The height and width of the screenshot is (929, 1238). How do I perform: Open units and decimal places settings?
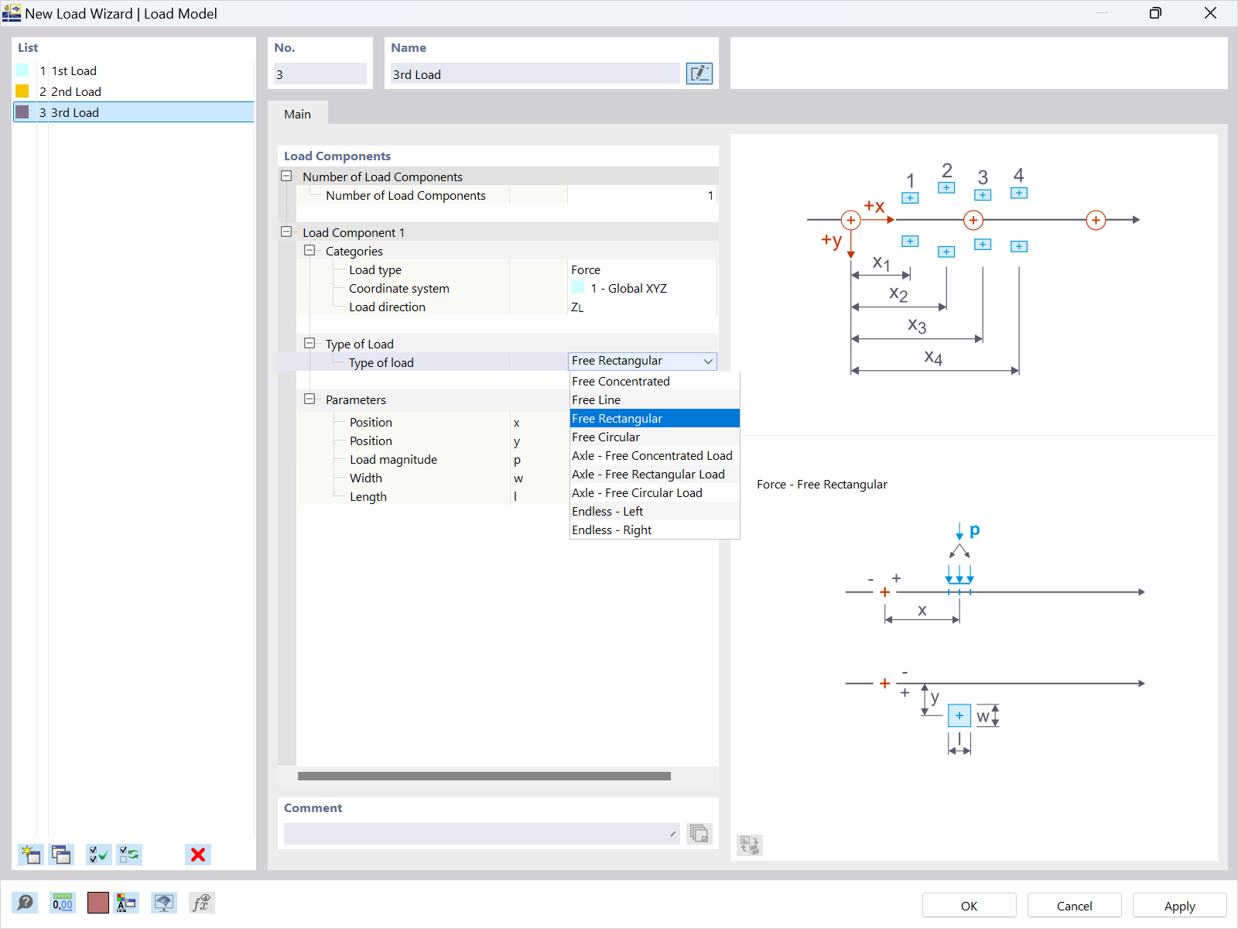[62, 903]
